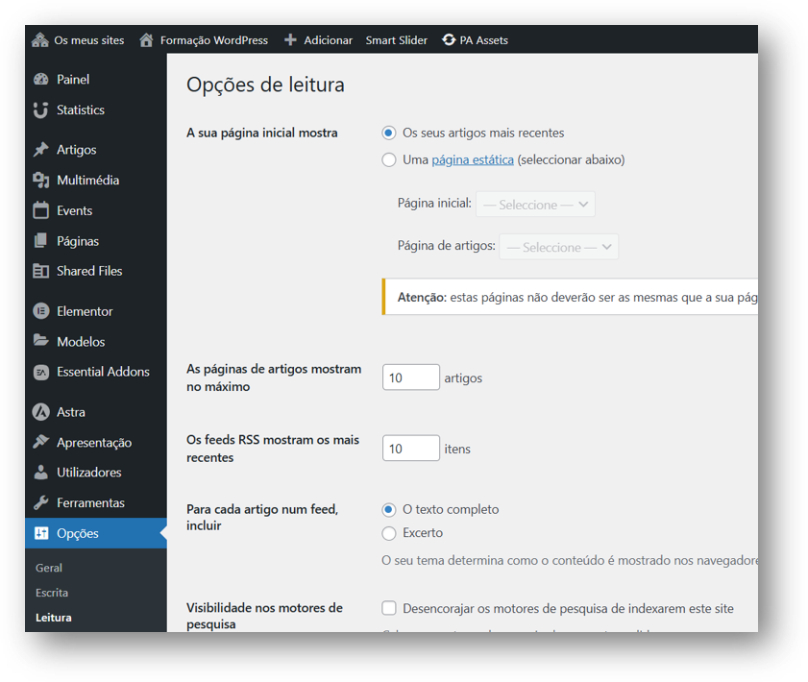The image size is (808, 682).
Task: Click the Essential Addons icon
Action: click(x=40, y=372)
